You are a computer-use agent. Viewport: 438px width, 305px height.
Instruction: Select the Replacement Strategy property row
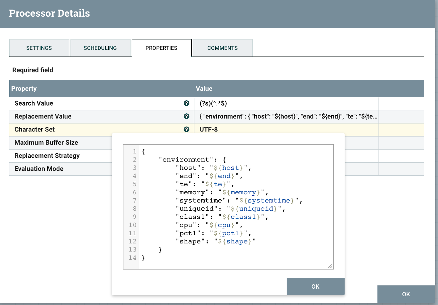(x=47, y=156)
